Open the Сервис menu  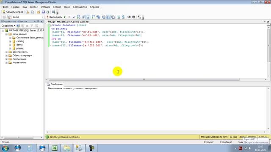click(57, 7)
